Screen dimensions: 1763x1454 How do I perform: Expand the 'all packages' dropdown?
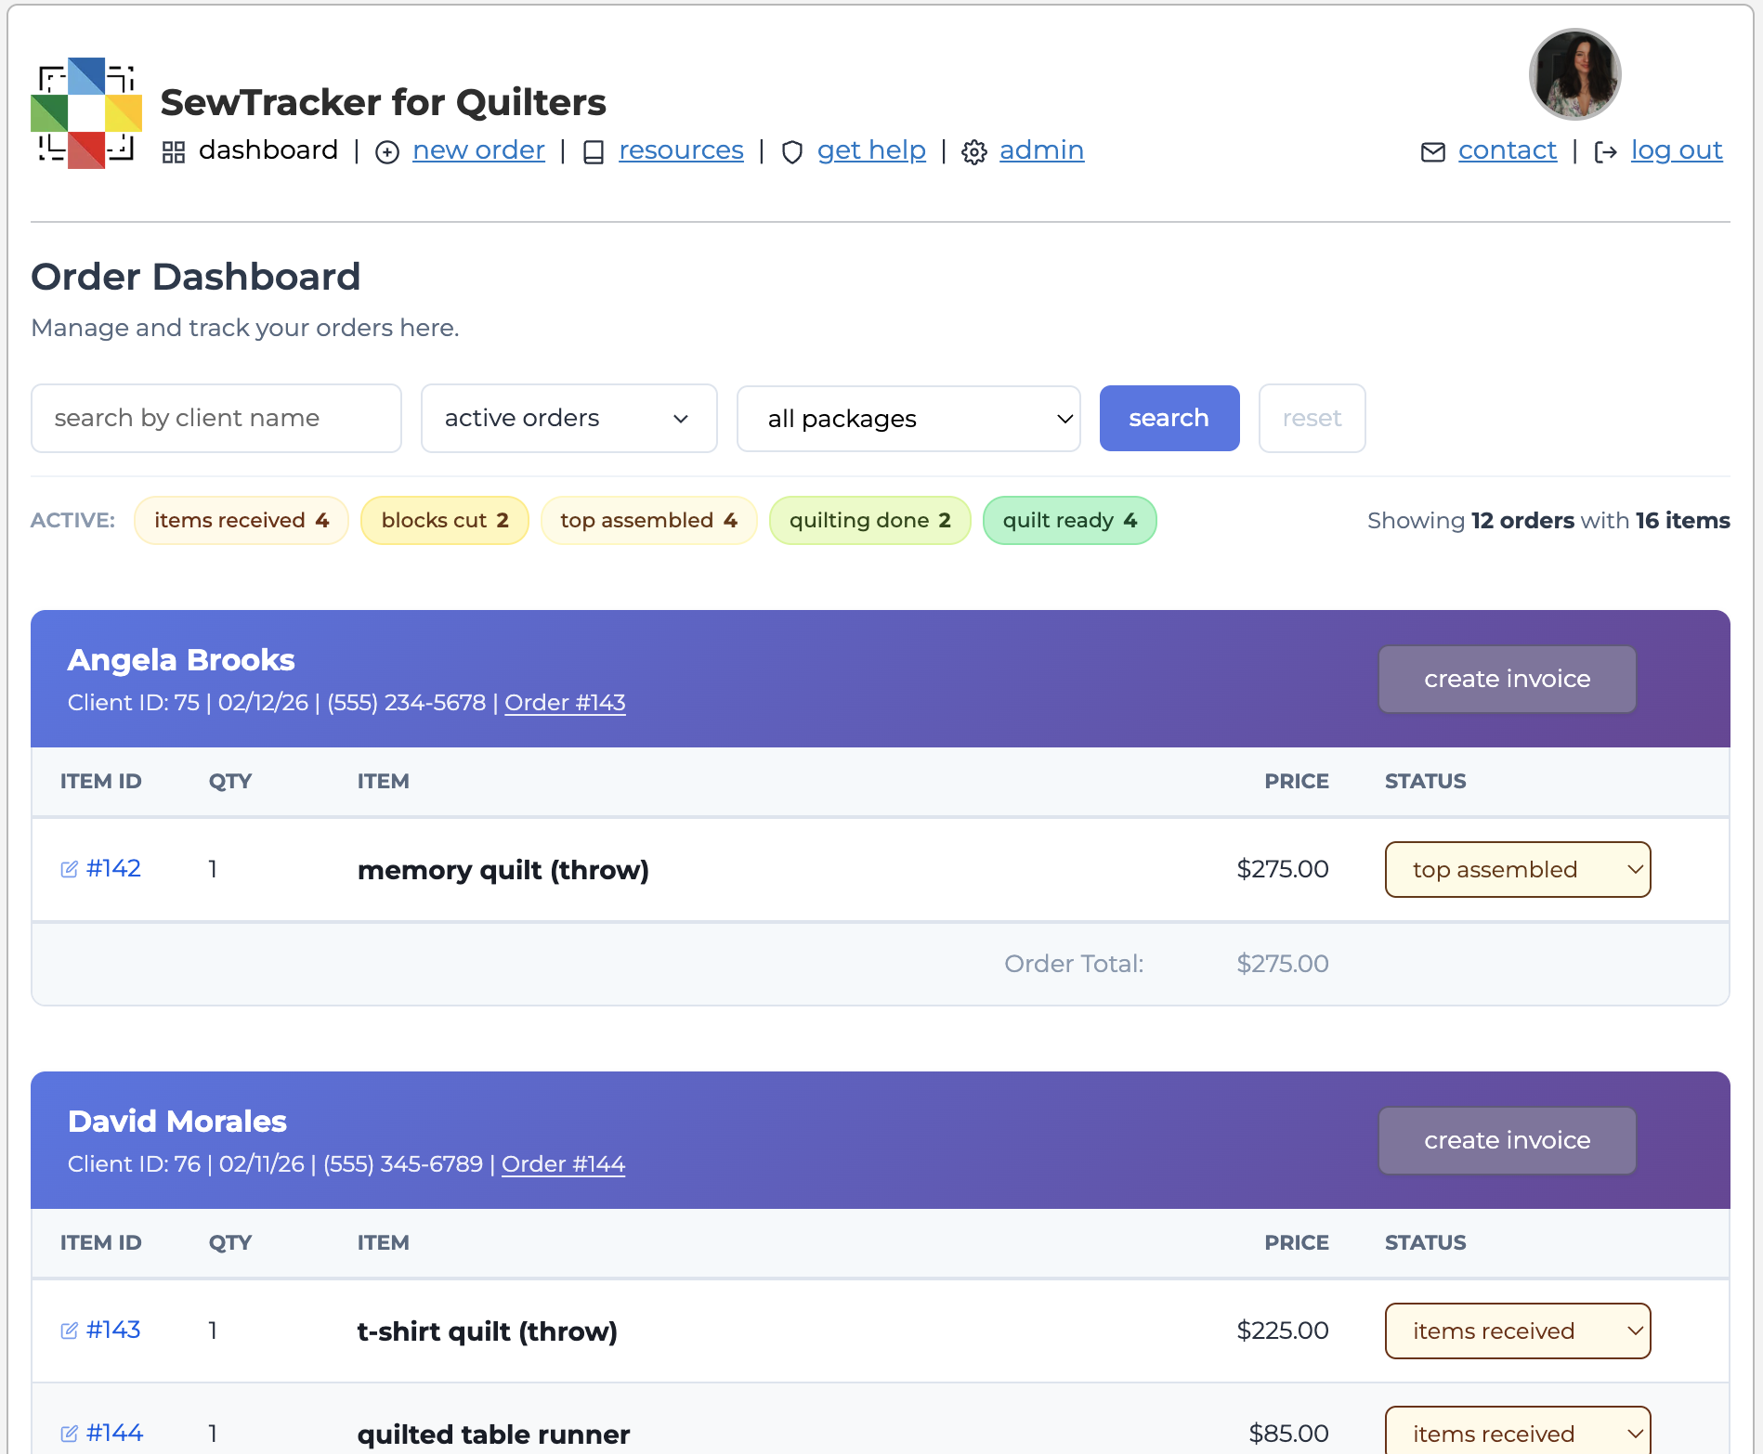point(908,418)
